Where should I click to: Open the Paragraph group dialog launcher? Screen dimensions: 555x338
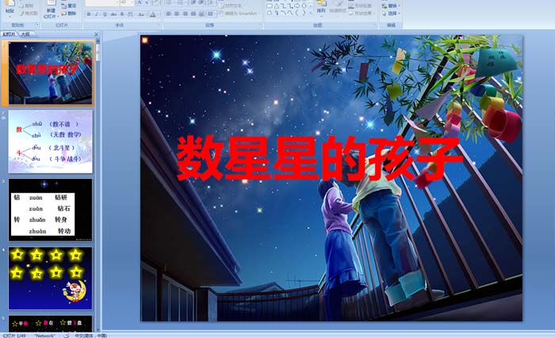pyautogui.click(x=260, y=24)
